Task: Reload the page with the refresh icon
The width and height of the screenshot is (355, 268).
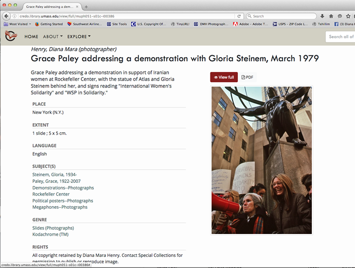Action: [x=238, y=16]
